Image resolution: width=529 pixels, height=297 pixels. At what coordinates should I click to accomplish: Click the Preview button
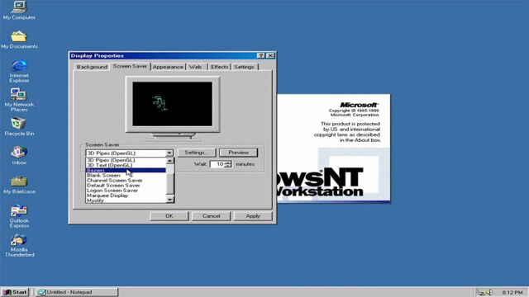pos(239,153)
